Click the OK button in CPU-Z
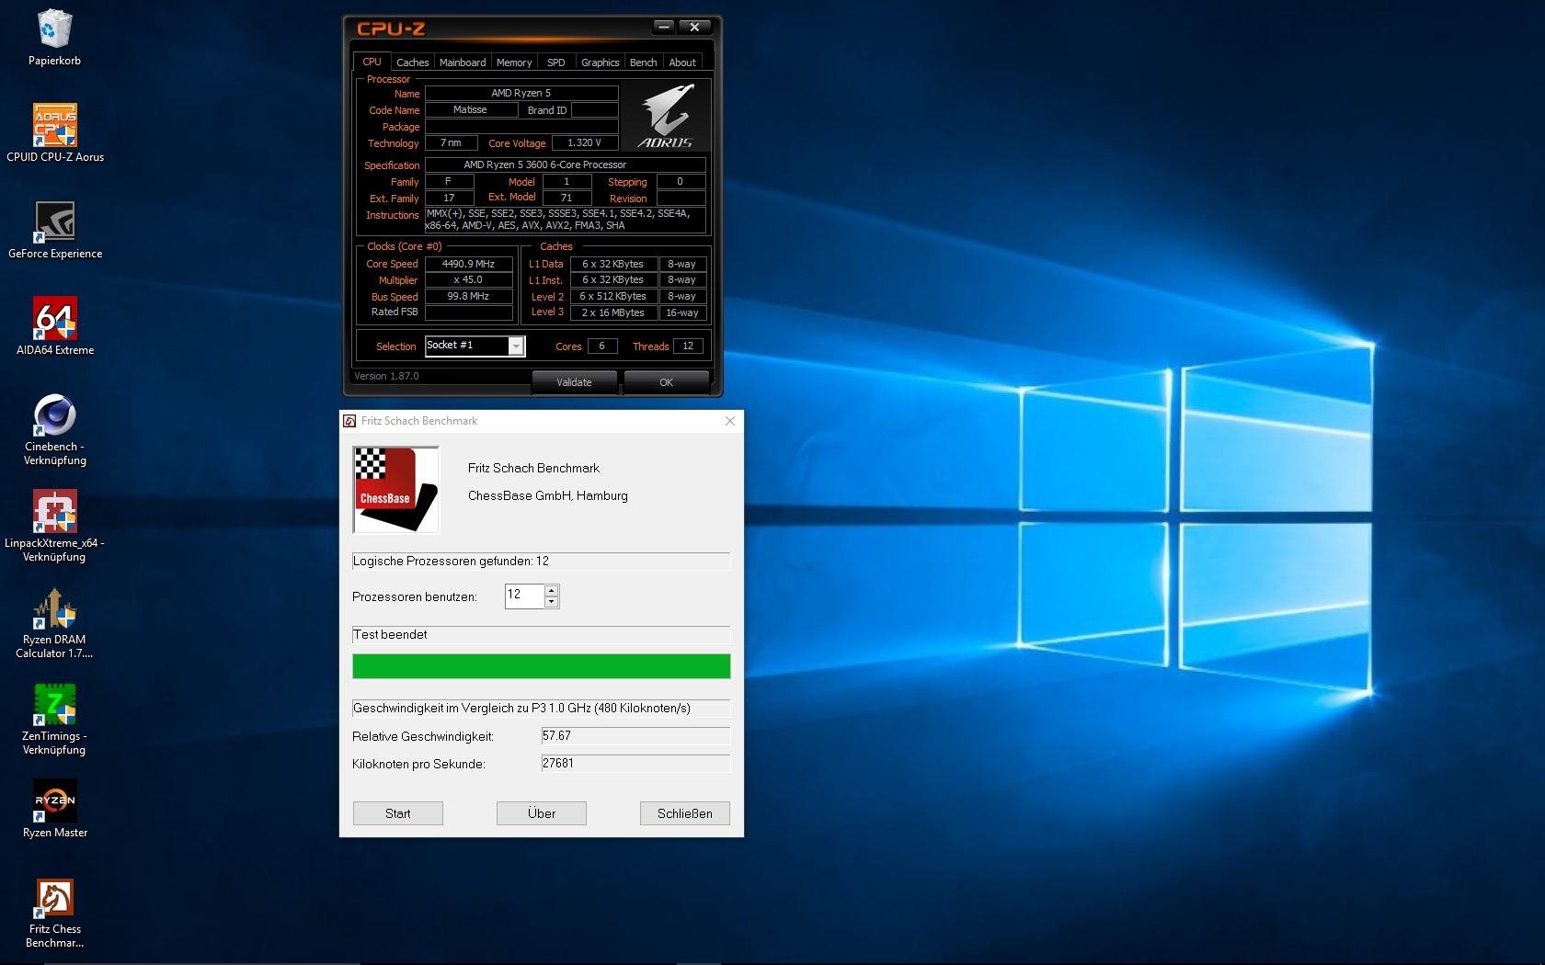 click(x=666, y=382)
